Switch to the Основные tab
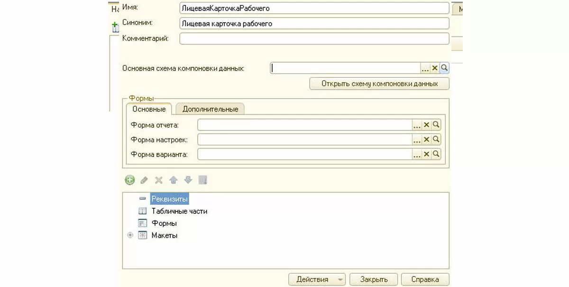Screen dimensions: 569x287 (149, 109)
